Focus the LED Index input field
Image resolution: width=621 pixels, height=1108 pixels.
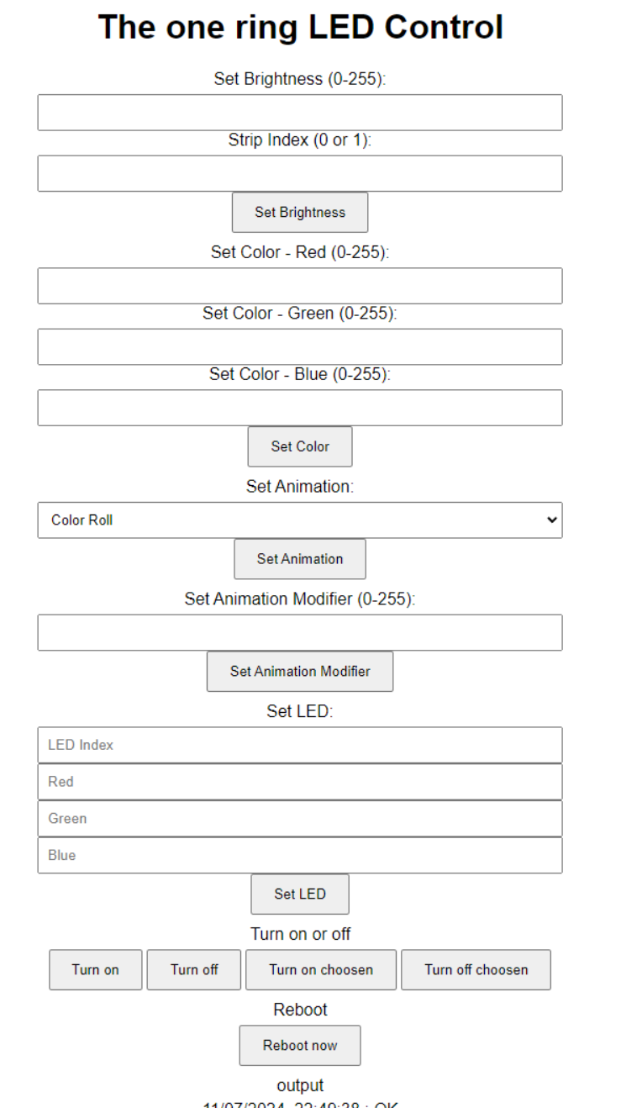300,745
